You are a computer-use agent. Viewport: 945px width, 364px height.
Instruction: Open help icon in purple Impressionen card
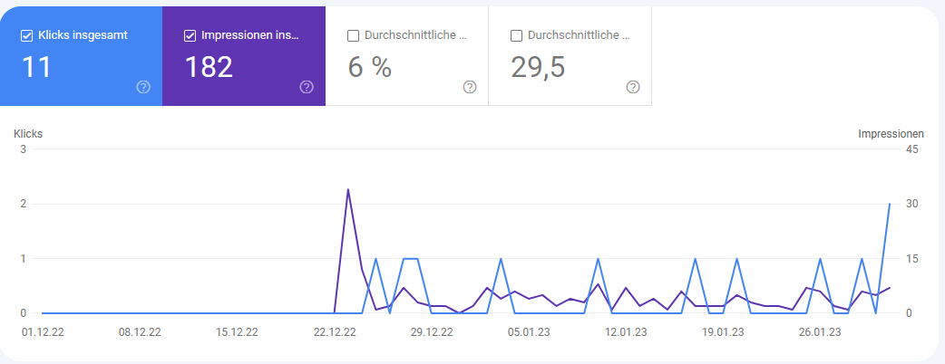pyautogui.click(x=307, y=87)
